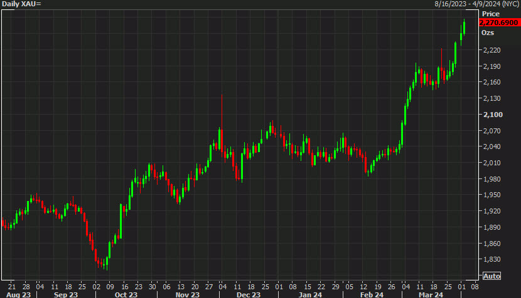Viewport: 521px width, 298px height.
Task: Click the lowest candle in early October
Action: tap(107, 262)
